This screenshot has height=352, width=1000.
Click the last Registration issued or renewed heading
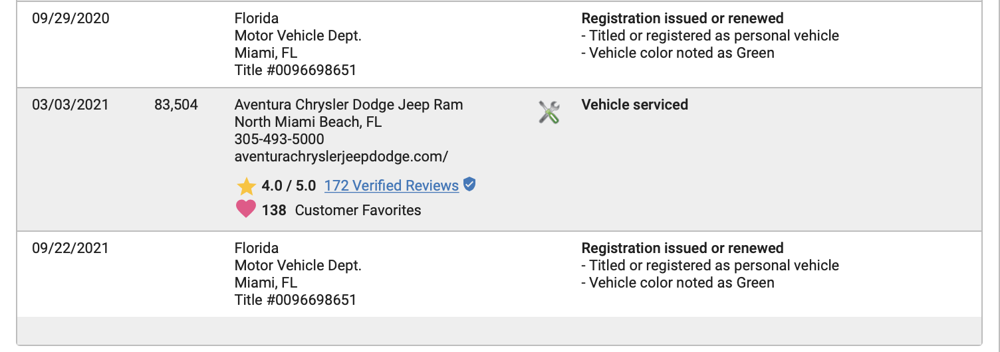(682, 248)
